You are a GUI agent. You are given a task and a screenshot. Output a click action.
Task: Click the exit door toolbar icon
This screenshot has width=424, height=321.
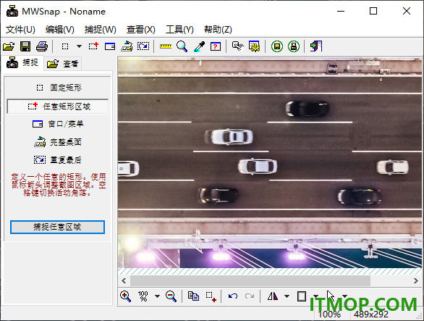point(316,46)
